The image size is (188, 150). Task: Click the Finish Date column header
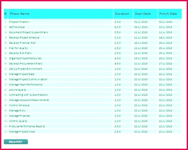tap(170, 14)
